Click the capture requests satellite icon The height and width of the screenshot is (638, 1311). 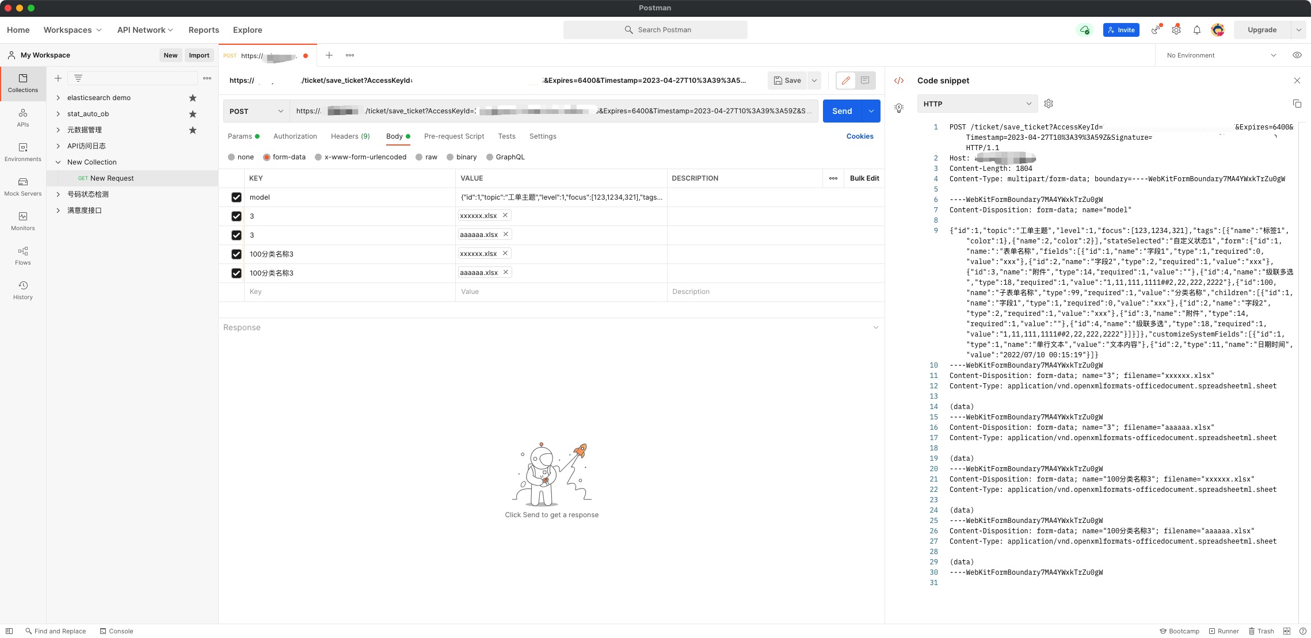point(1156,30)
